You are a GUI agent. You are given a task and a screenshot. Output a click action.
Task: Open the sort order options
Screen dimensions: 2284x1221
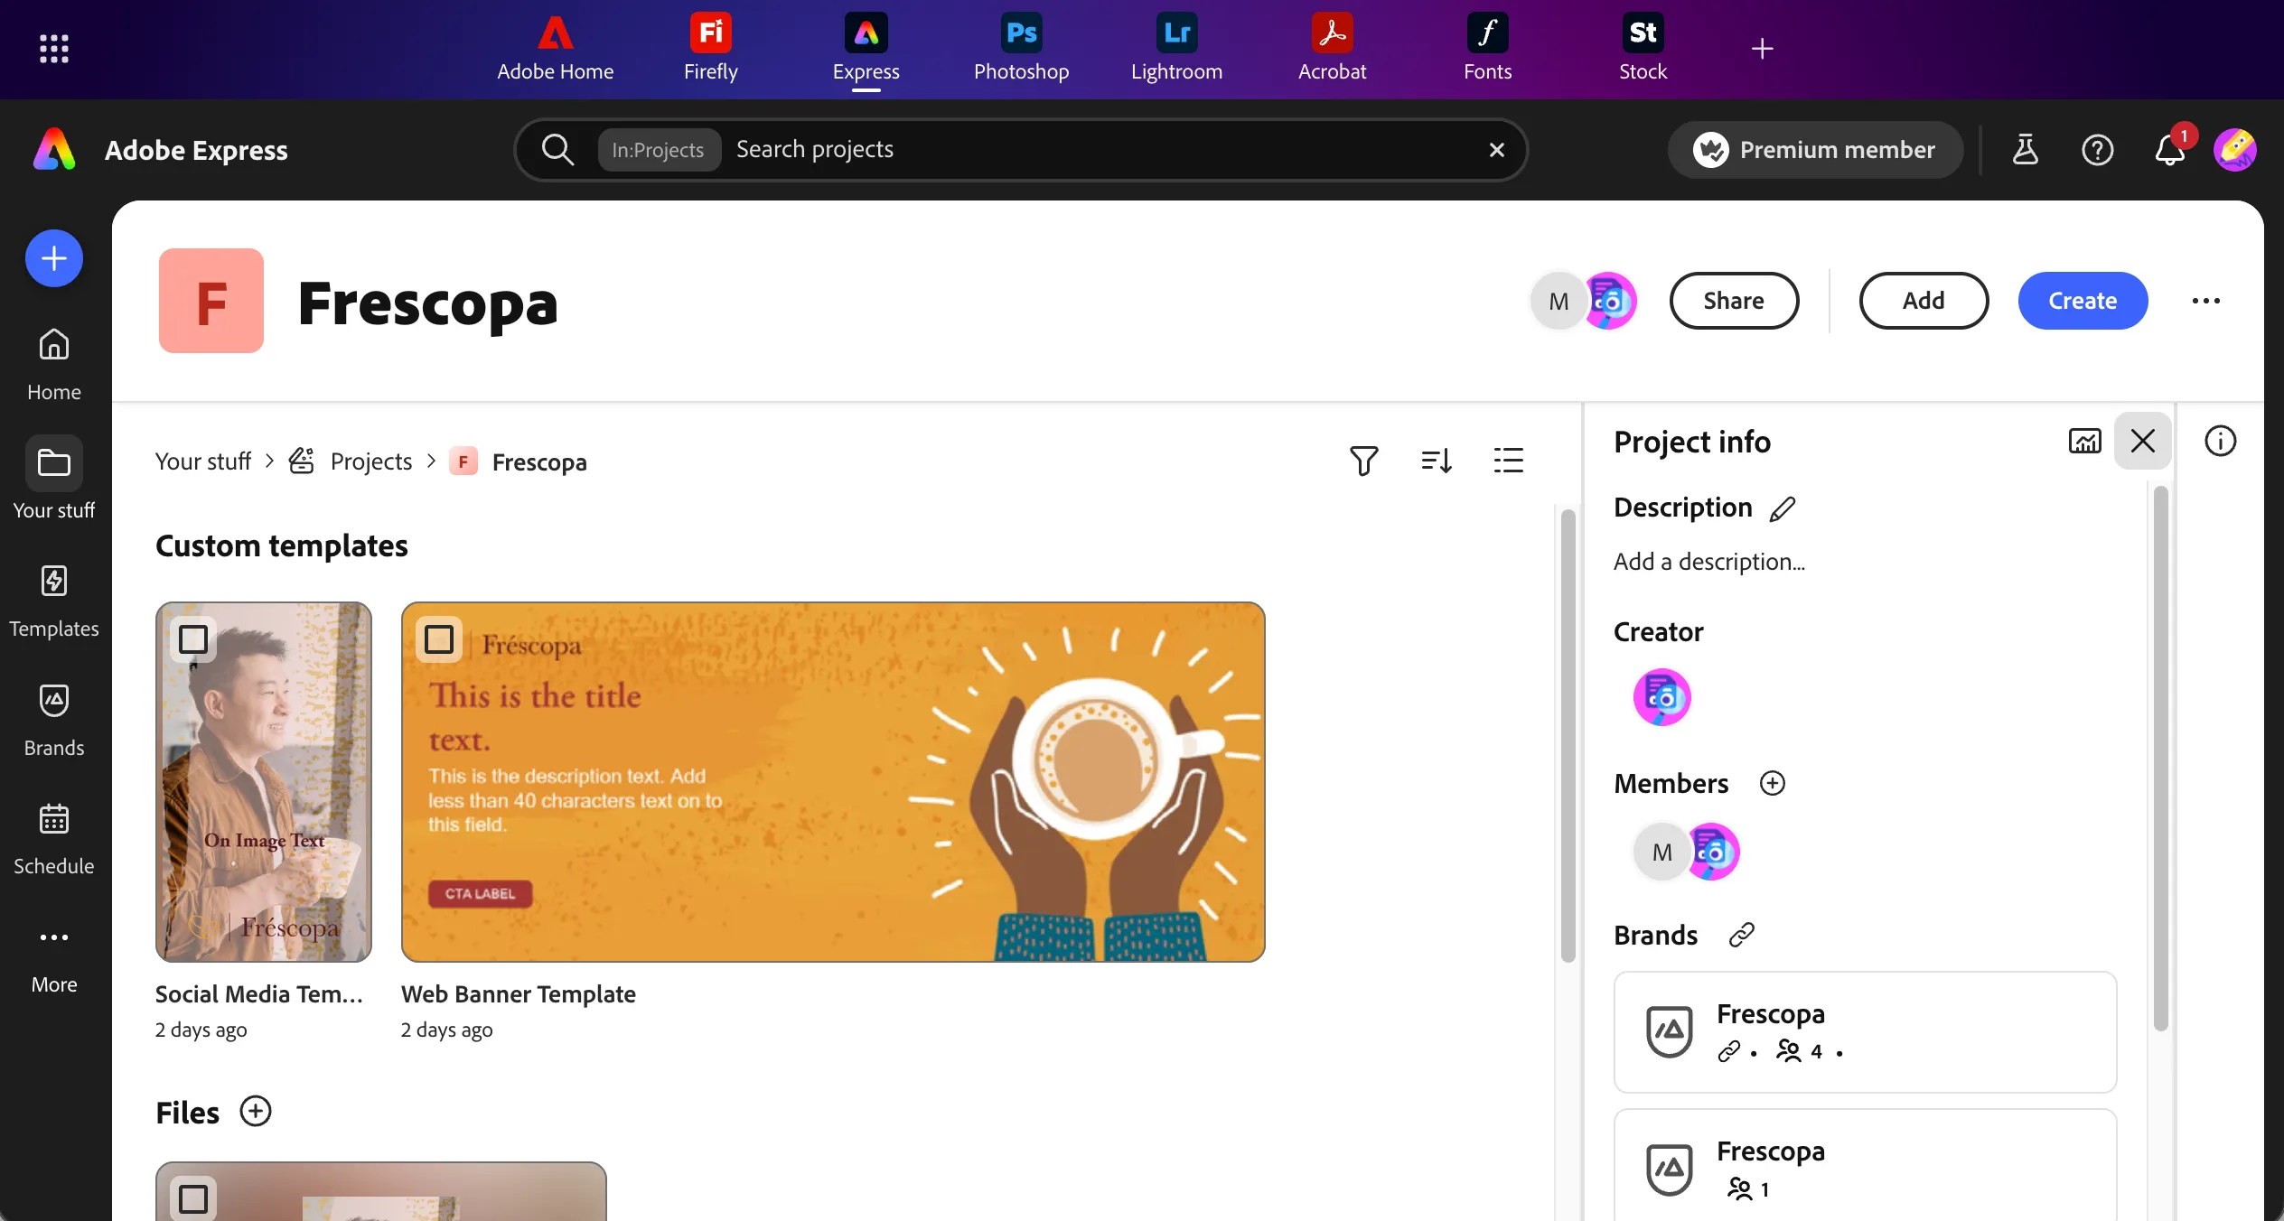(x=1437, y=461)
